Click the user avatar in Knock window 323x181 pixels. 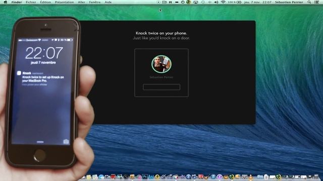click(161, 64)
